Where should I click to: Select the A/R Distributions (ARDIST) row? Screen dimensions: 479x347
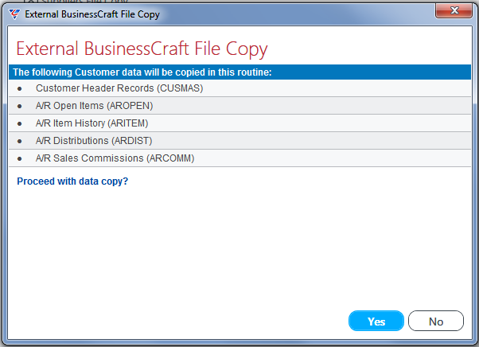(x=240, y=141)
